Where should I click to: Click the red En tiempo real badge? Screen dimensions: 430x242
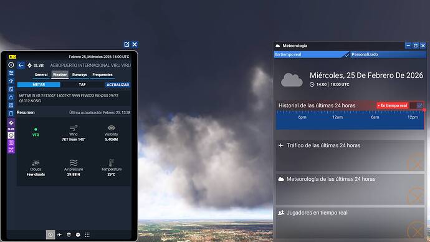tap(392, 105)
